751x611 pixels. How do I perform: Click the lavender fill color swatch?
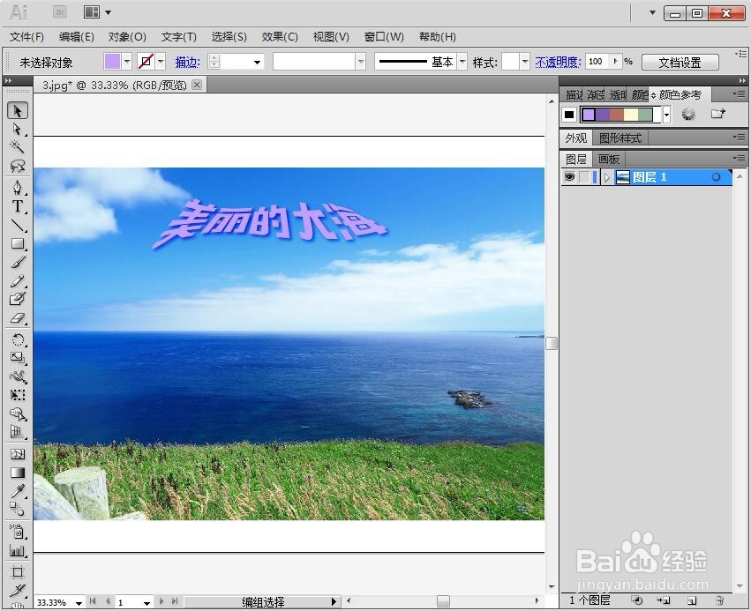coord(112,61)
